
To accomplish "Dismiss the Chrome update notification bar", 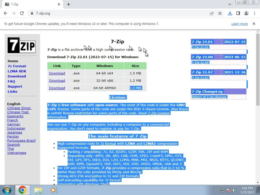I will coord(254,24).
